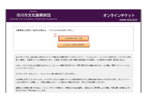
Task: Click the ご登録情報の確認・変更 orange button
Action: tap(73, 39)
